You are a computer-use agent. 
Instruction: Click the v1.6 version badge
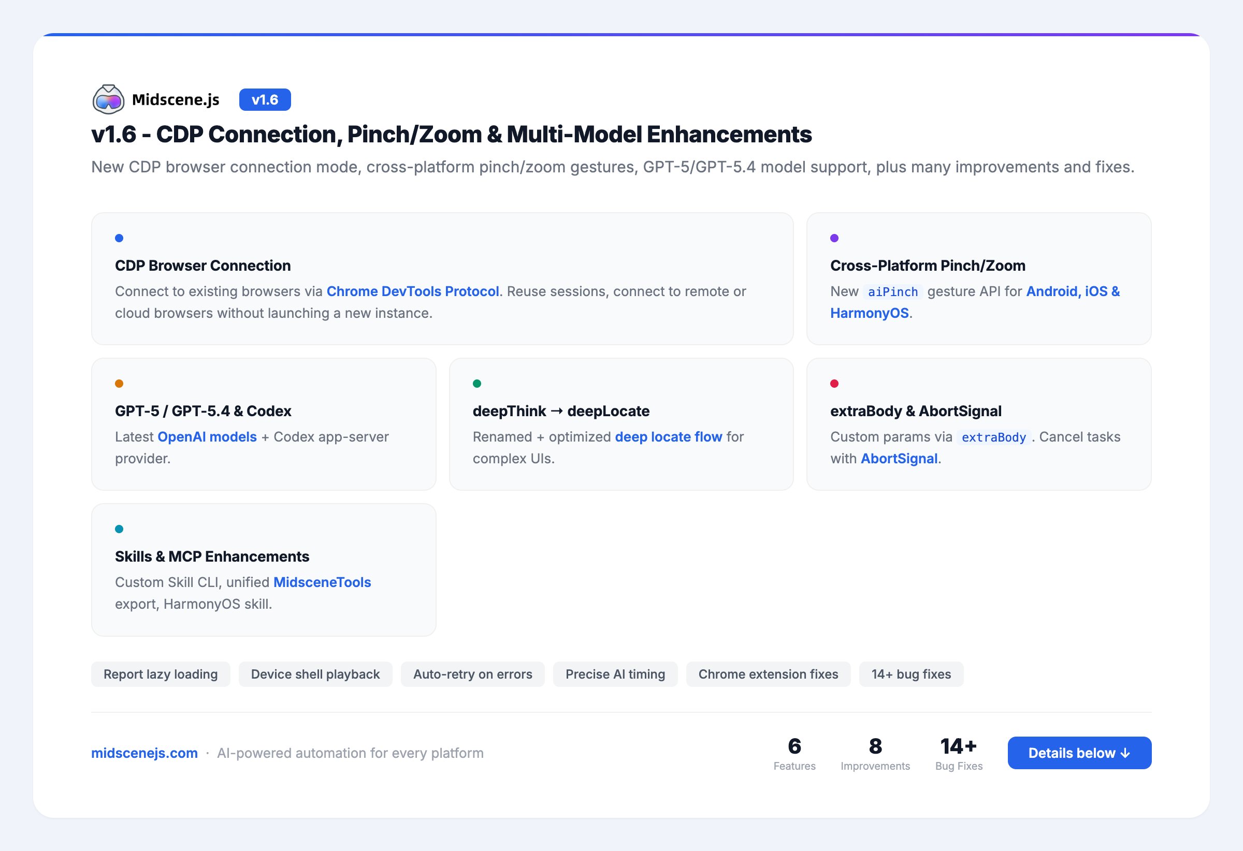point(265,100)
